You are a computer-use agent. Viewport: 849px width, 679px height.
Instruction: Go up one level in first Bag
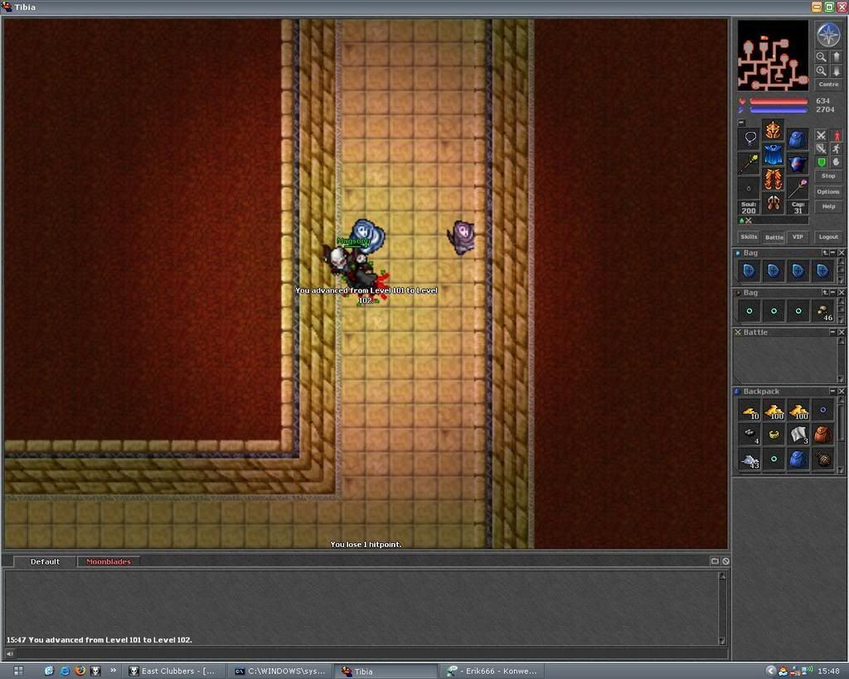825,253
